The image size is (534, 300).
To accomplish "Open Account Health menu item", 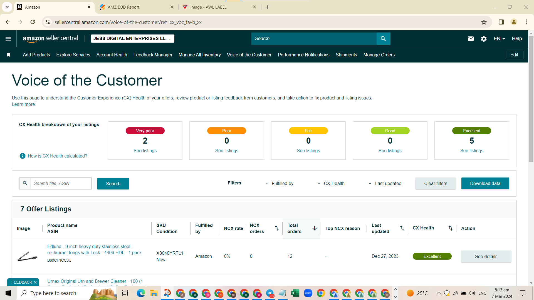I will point(112,55).
